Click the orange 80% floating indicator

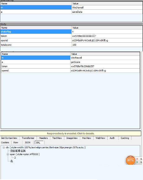pos(130,160)
